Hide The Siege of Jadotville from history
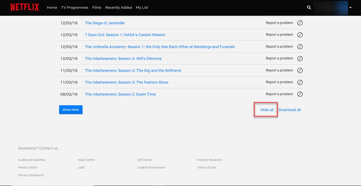This screenshot has height=186, width=361. [300, 23]
